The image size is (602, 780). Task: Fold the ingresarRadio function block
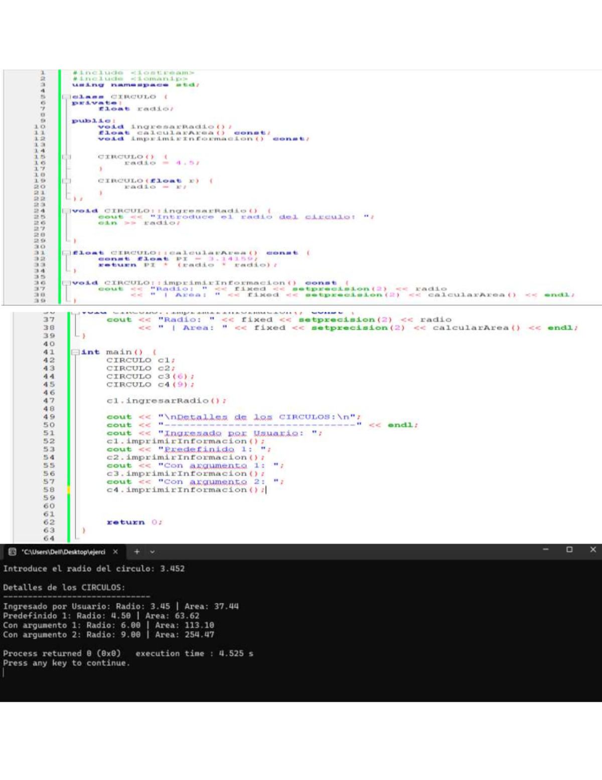66,211
